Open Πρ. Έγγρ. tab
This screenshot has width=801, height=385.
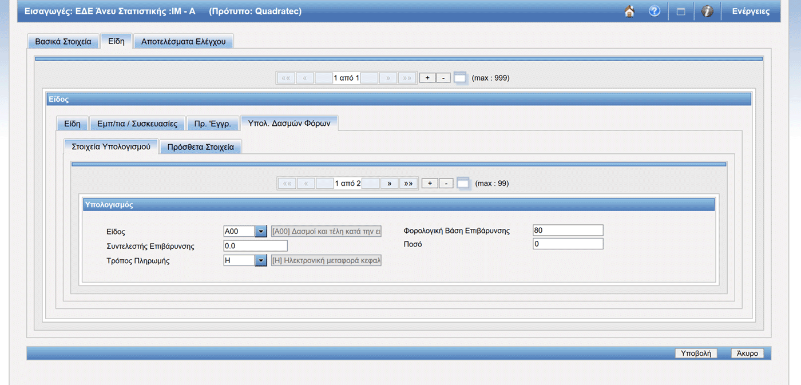click(x=212, y=124)
